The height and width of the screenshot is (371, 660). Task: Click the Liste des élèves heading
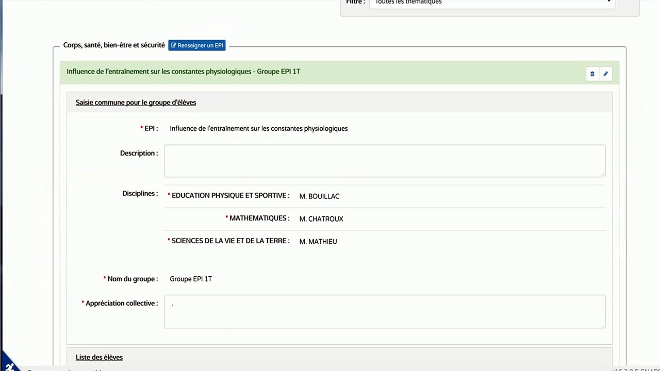[x=99, y=357]
